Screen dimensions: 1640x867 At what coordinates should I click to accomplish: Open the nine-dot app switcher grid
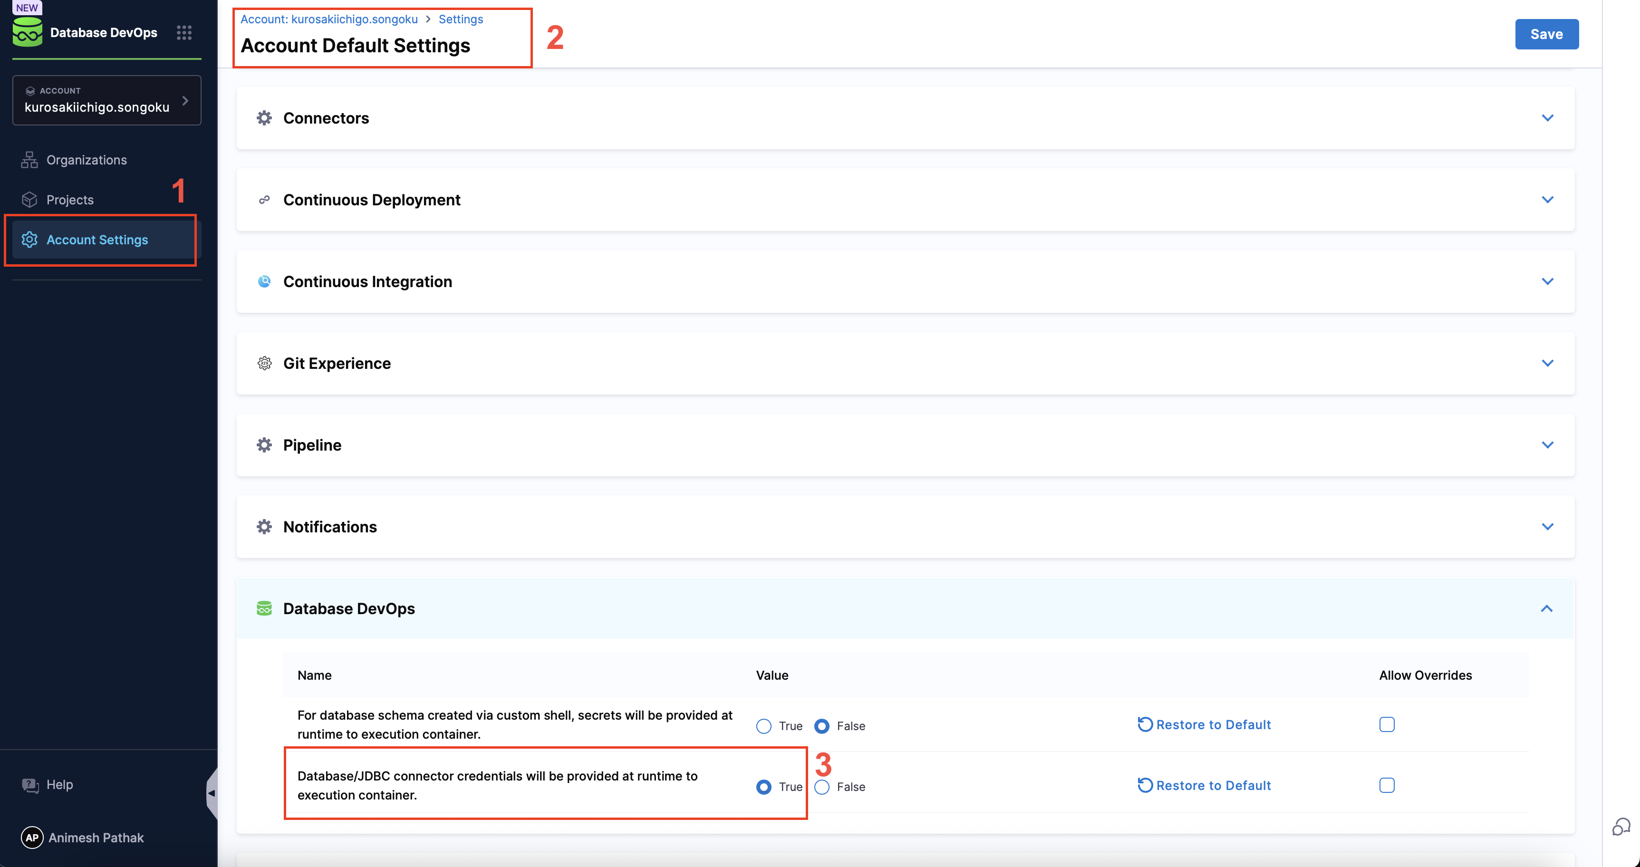tap(184, 32)
